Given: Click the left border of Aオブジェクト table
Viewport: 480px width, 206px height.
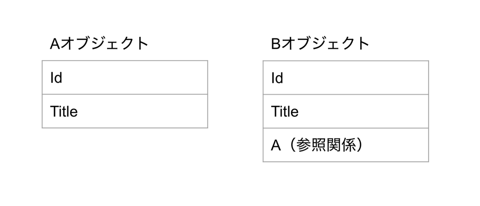Looking at the screenshot, I should coord(42,94).
